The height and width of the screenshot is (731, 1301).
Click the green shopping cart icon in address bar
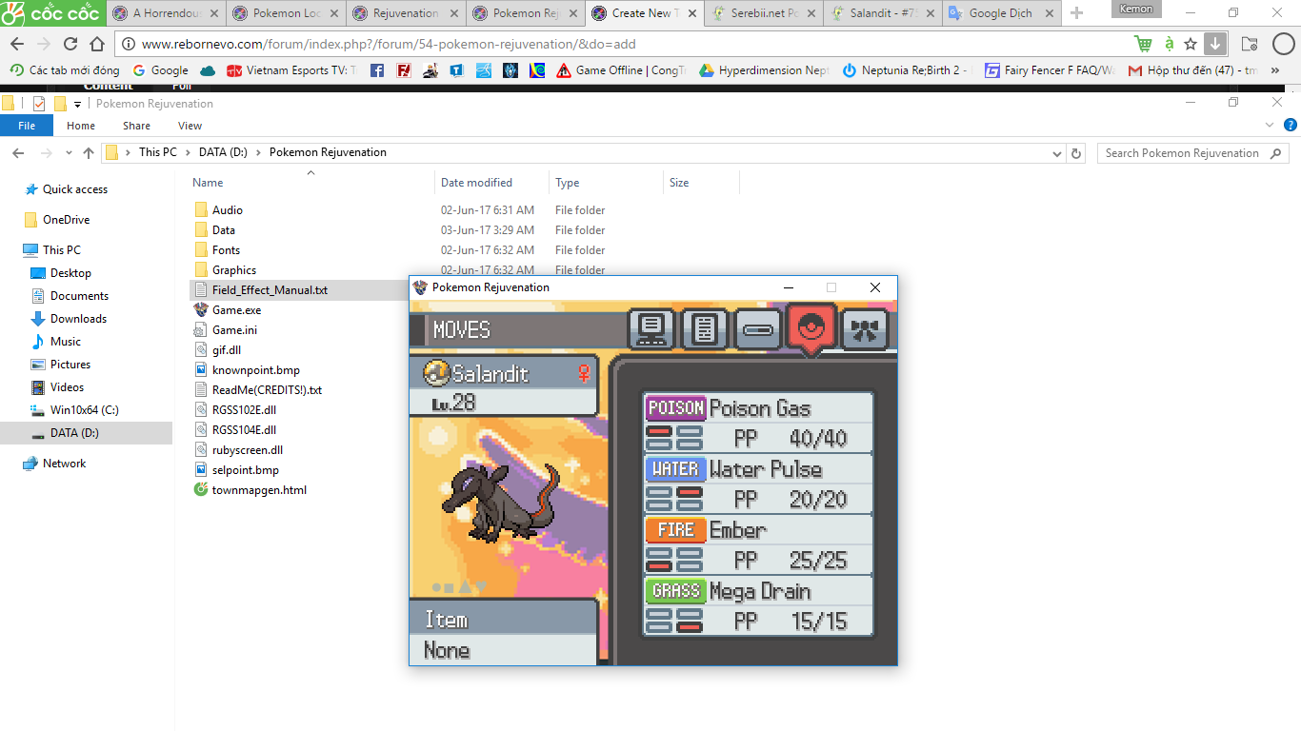coord(1143,44)
